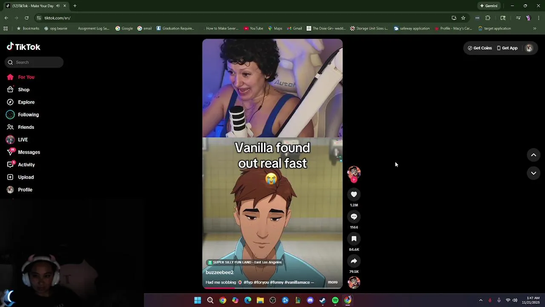Click the Get Coins button
This screenshot has height=307, width=545.
click(x=480, y=48)
